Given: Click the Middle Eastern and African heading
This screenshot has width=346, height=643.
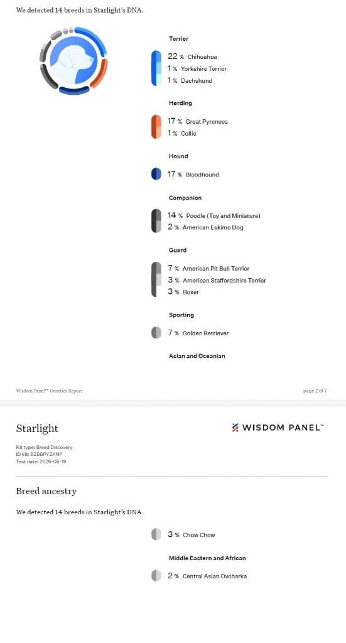Looking at the screenshot, I should 207,558.
